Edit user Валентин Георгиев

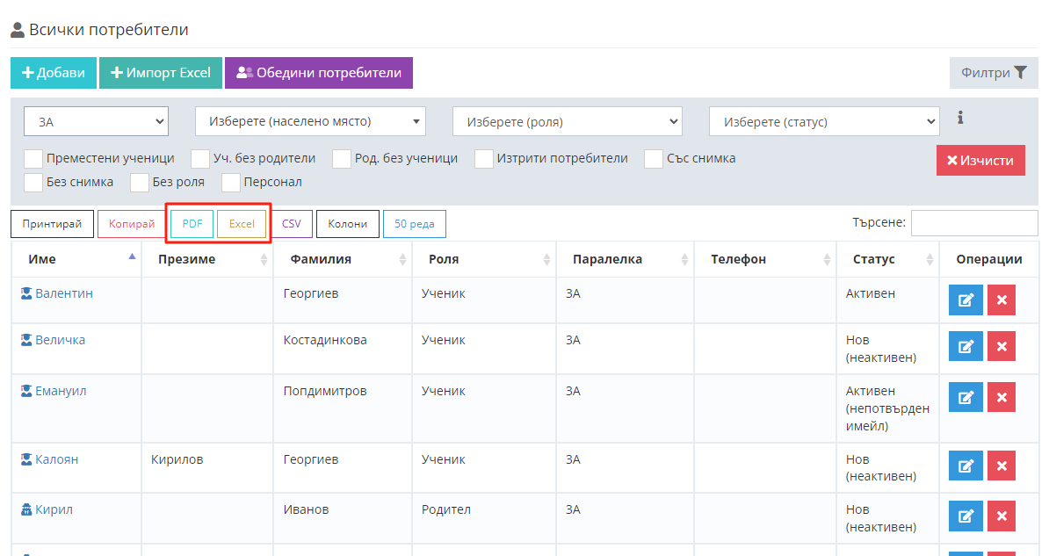(966, 300)
